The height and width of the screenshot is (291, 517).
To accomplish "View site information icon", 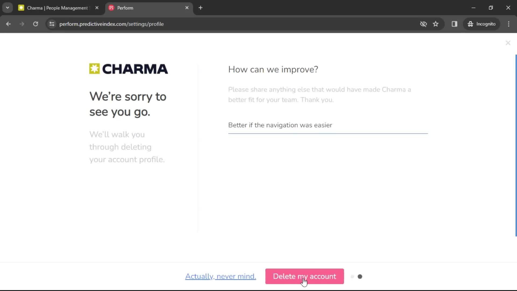I will click(52, 24).
